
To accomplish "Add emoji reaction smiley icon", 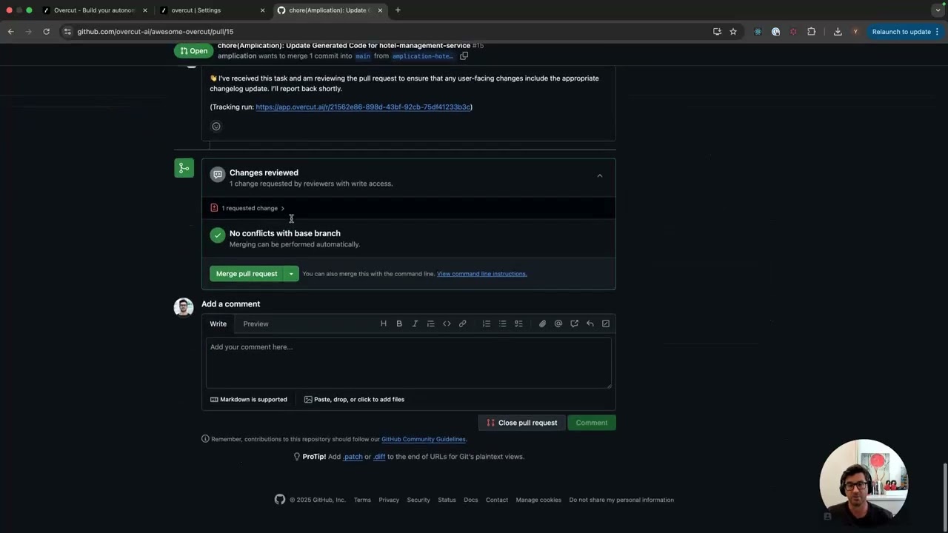I will click(216, 126).
